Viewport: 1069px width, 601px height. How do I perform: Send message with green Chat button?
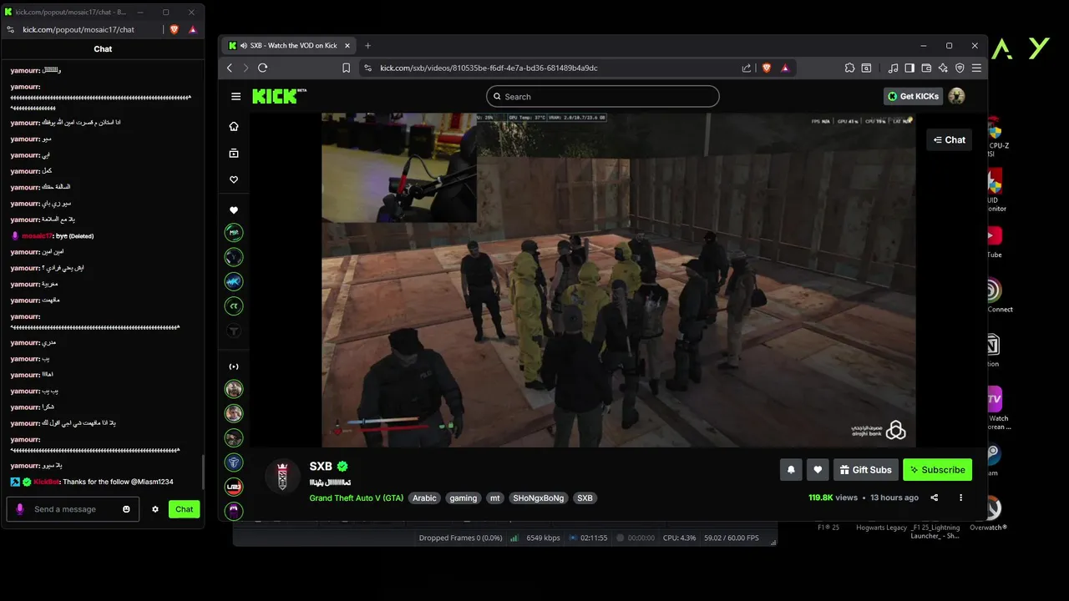184,509
